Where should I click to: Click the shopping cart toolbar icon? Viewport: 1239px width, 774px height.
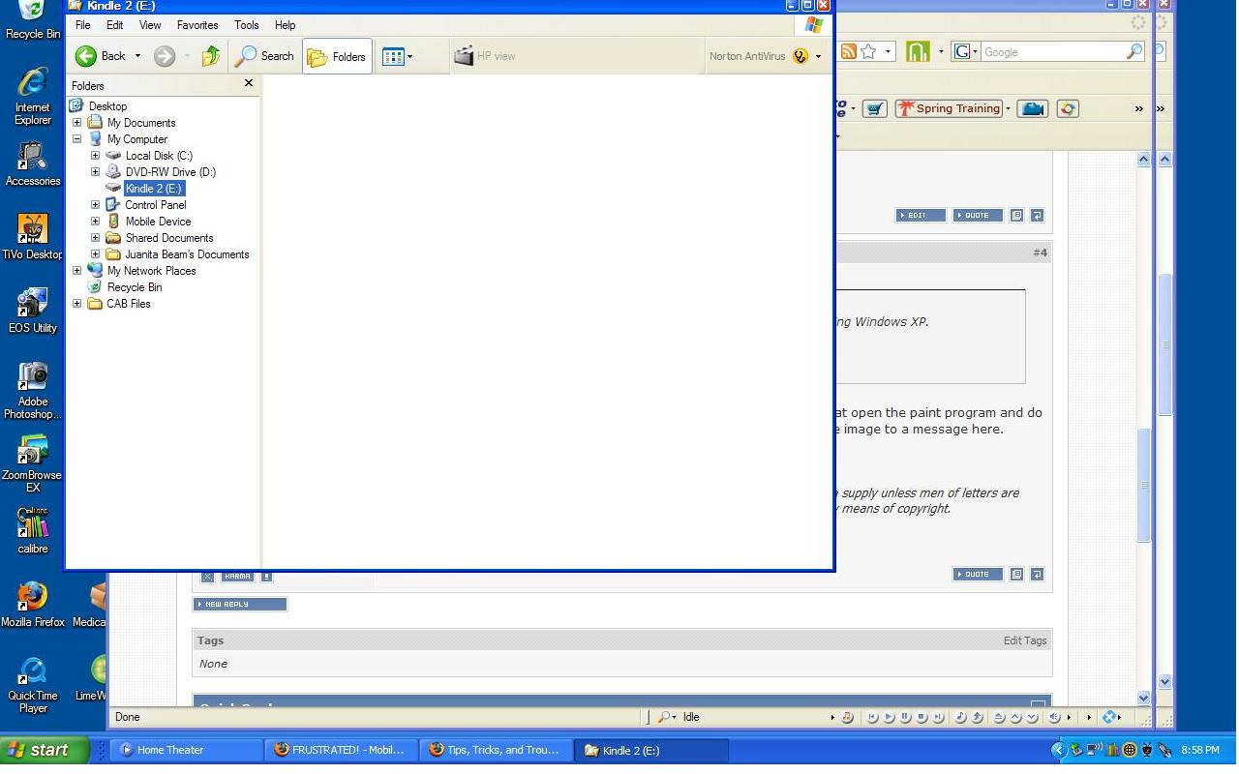[875, 108]
